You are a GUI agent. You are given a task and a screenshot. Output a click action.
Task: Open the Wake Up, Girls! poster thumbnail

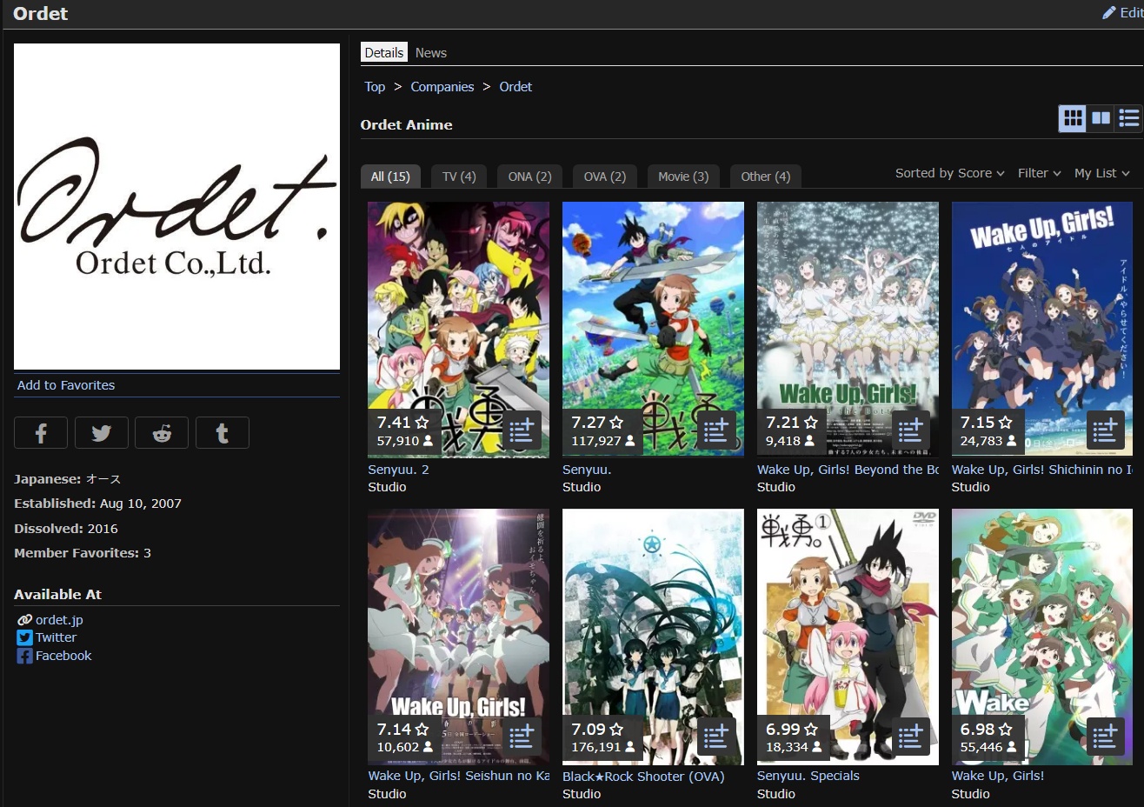[x=1041, y=636]
